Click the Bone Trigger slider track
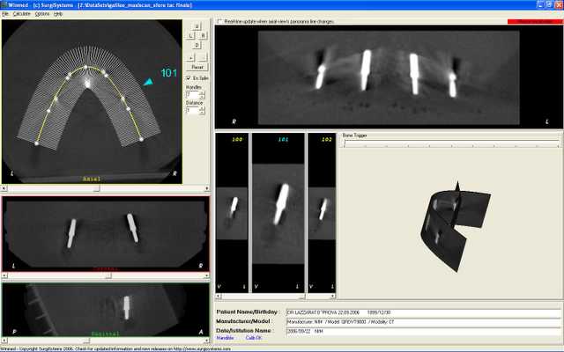This screenshot has width=564, height=352. 451,143
